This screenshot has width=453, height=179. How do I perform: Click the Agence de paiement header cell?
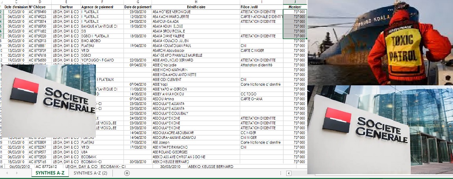102,7
